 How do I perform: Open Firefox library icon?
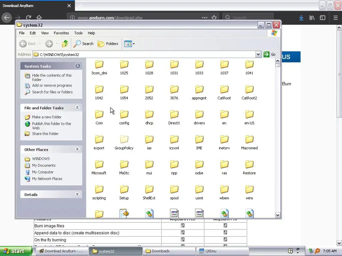click(x=312, y=18)
